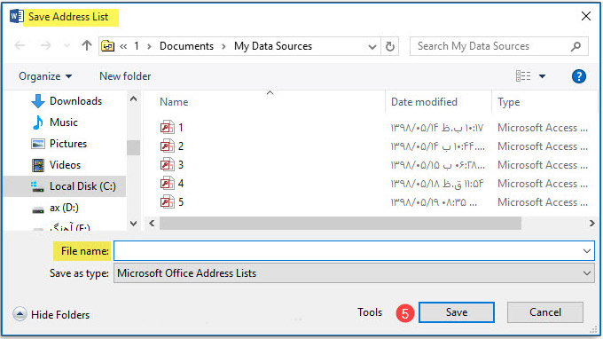Open the view options dropdown arrow
The image size is (603, 339).
click(x=542, y=76)
